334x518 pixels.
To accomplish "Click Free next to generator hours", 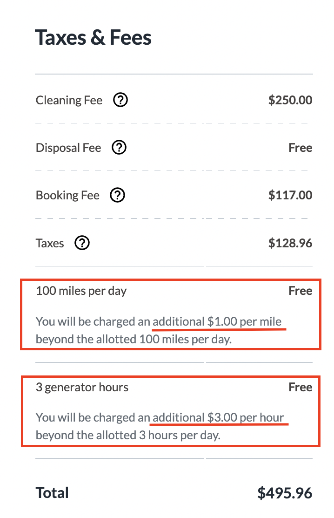I will (301, 387).
